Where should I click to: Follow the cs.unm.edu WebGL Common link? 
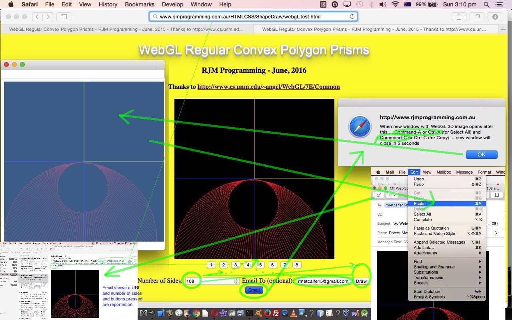pos(268,87)
